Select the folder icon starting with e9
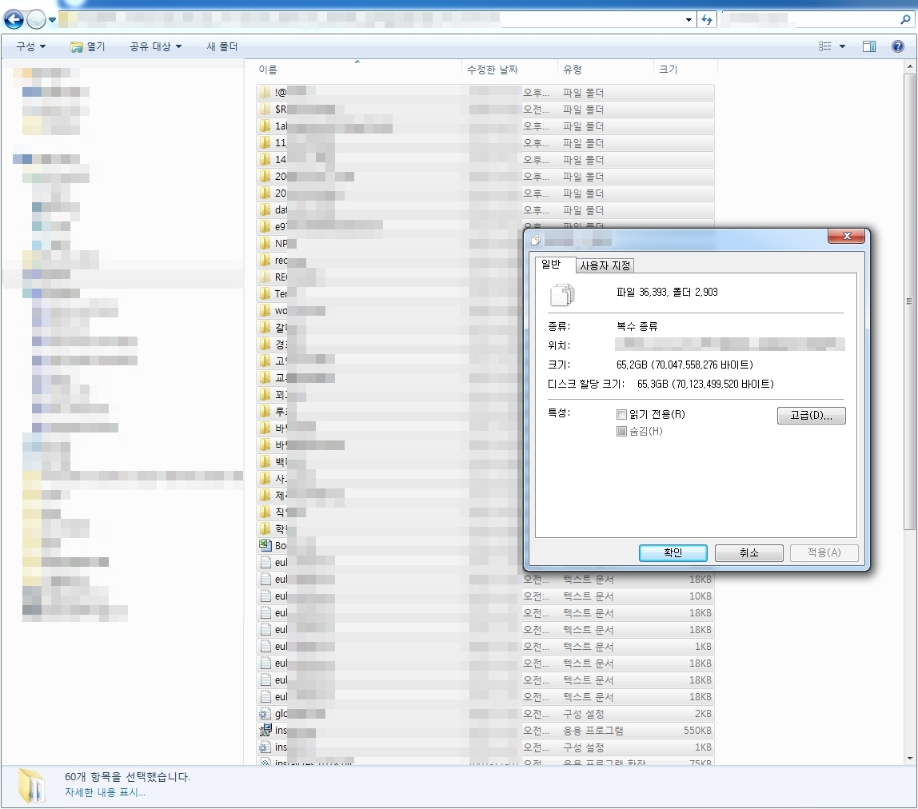This screenshot has width=918, height=809. [265, 226]
